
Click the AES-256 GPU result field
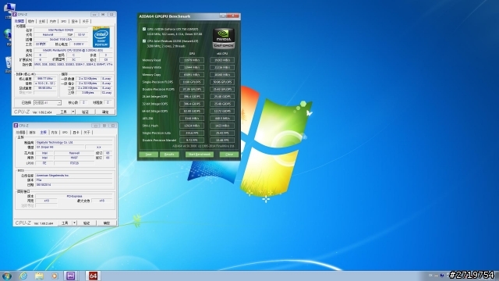(192, 119)
